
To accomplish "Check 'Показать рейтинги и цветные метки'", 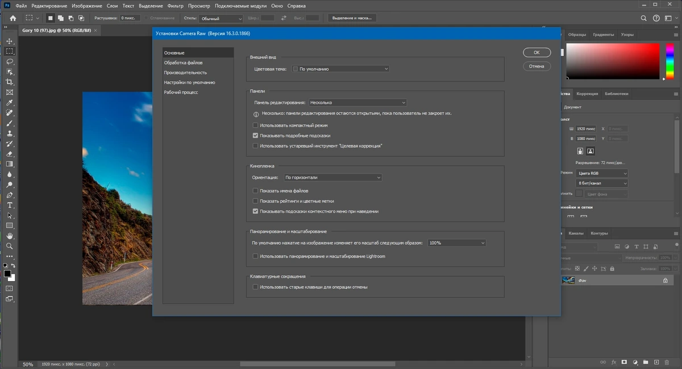I will click(x=256, y=201).
